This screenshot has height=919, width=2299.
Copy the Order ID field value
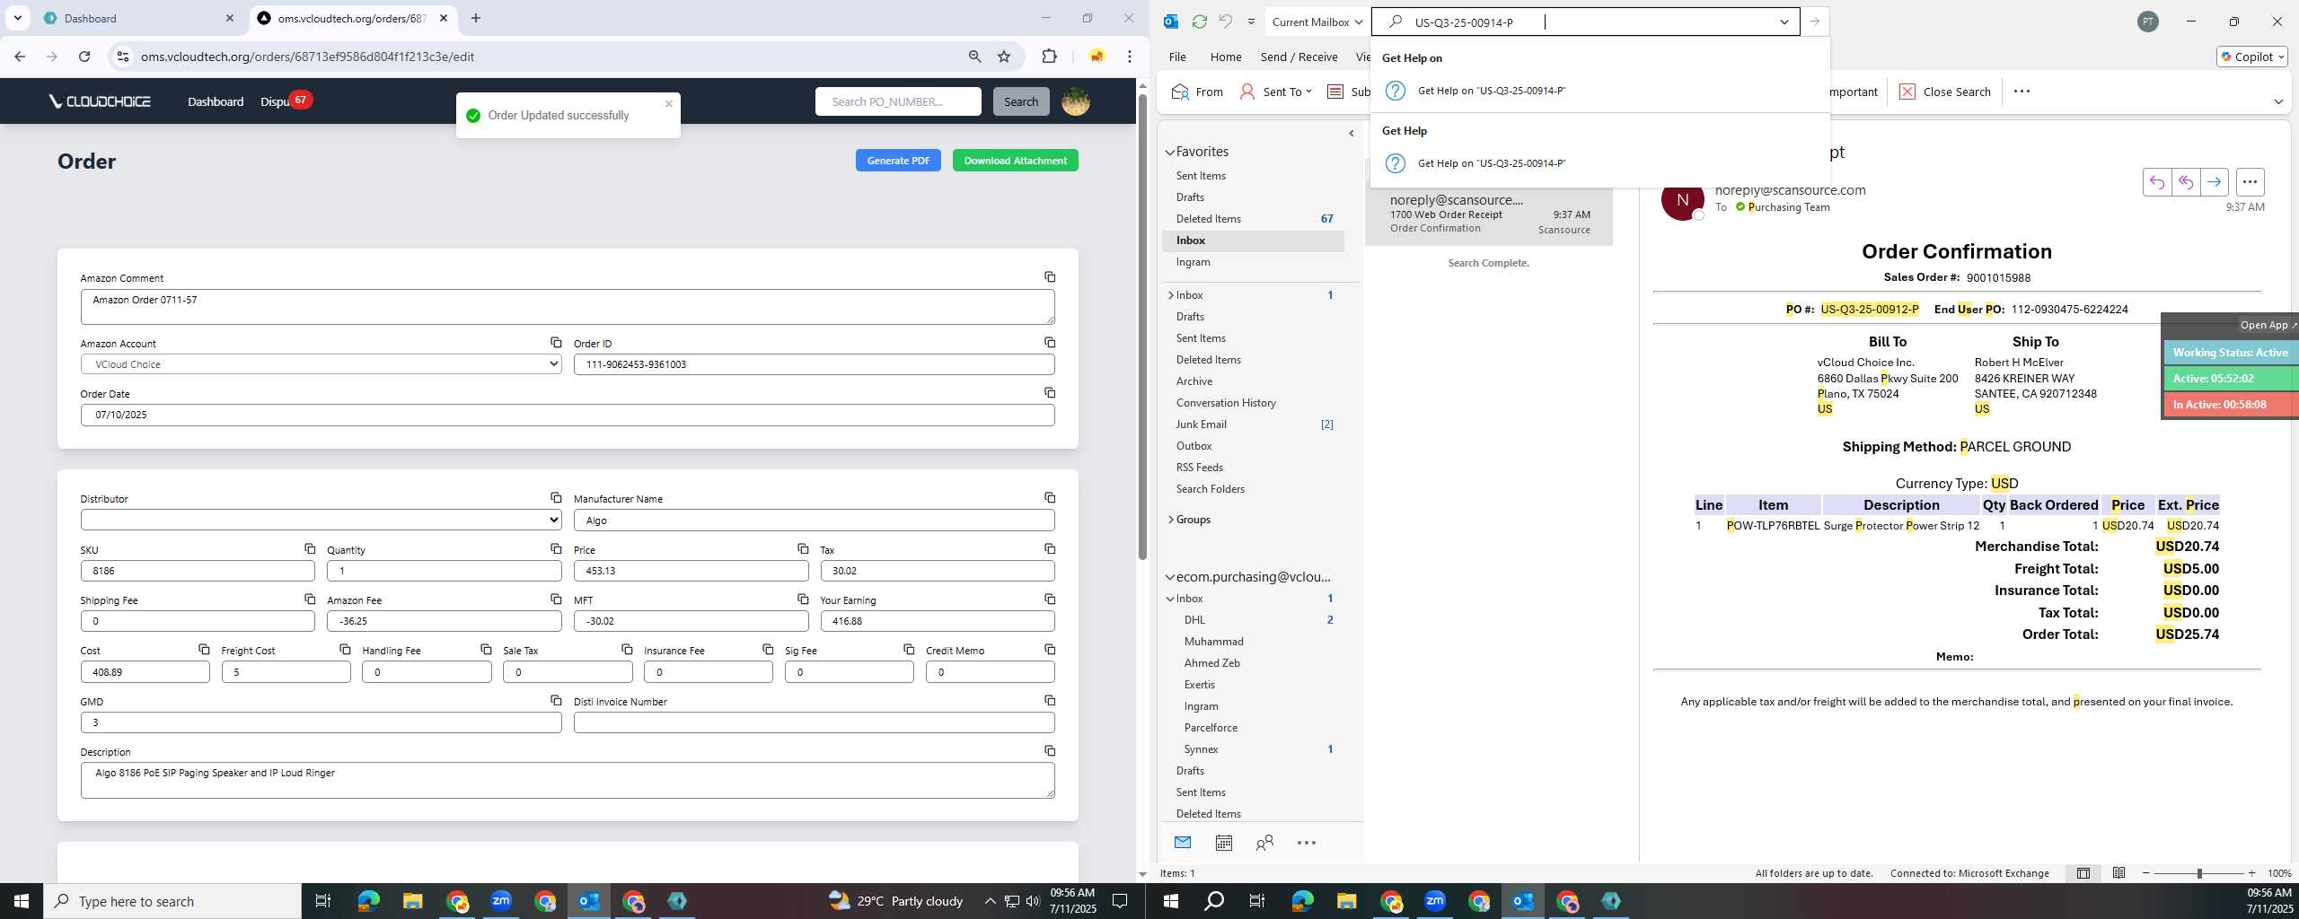(x=1049, y=343)
